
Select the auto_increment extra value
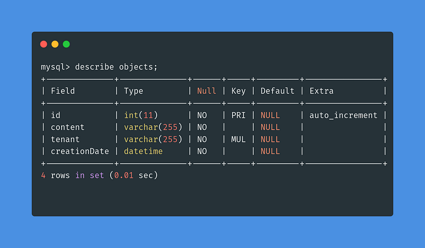pos(343,115)
